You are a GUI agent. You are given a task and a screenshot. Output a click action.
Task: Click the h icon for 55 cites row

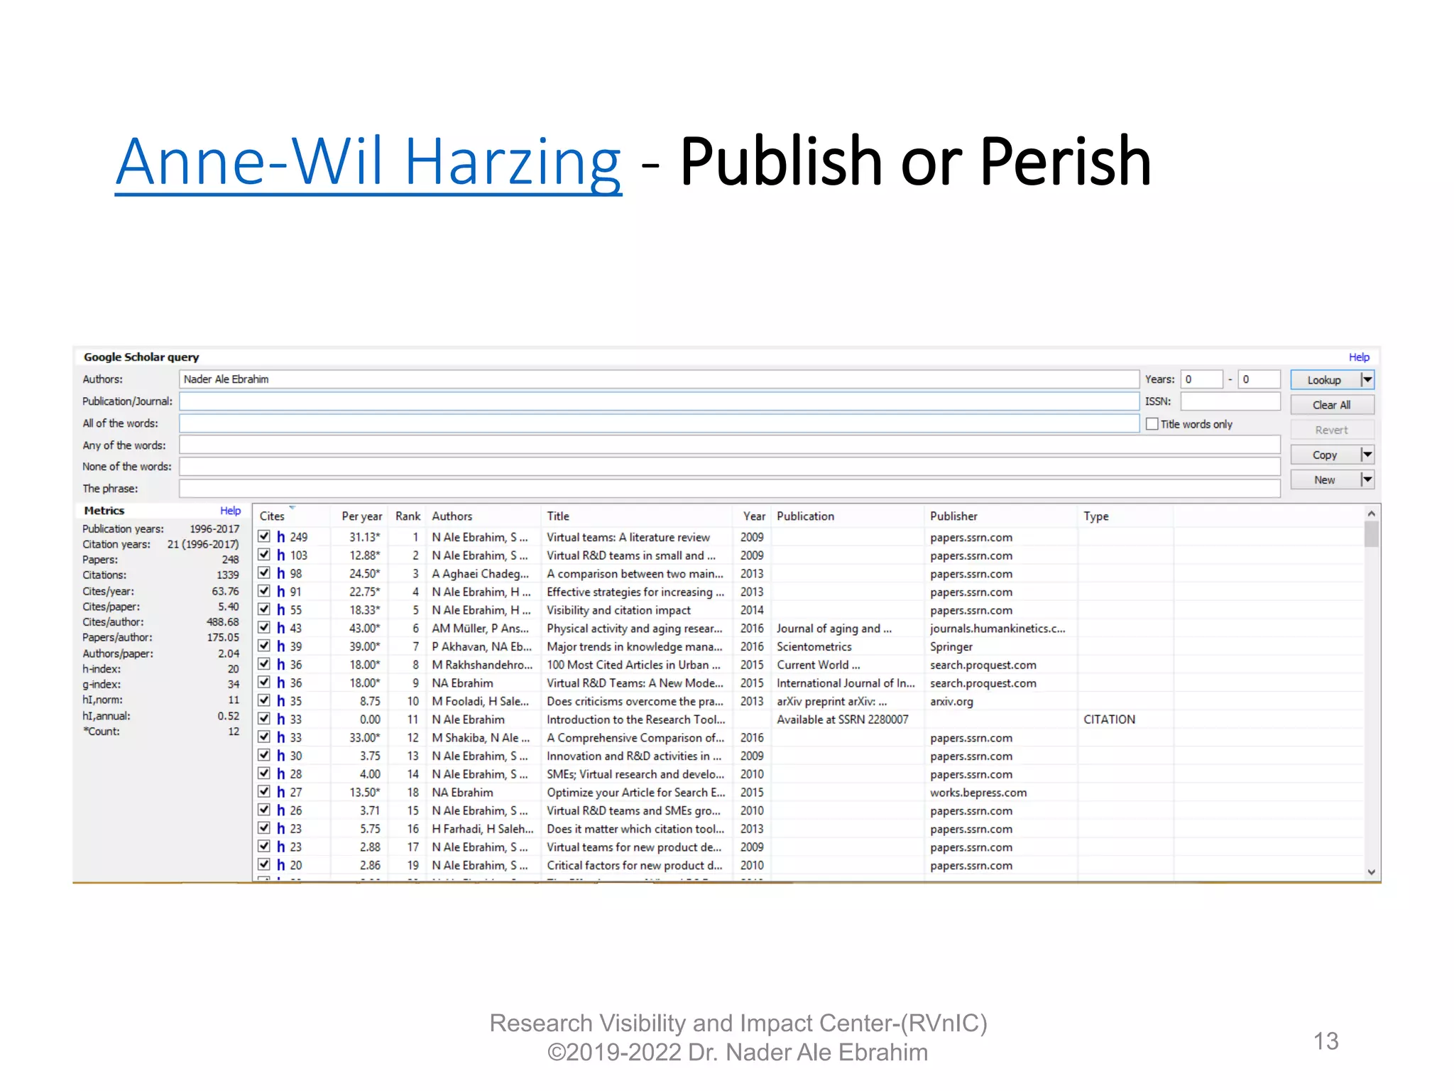click(281, 610)
